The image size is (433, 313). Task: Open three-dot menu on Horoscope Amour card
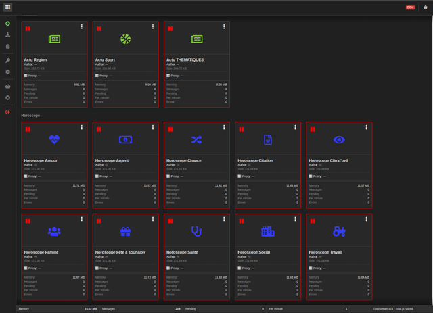point(82,127)
